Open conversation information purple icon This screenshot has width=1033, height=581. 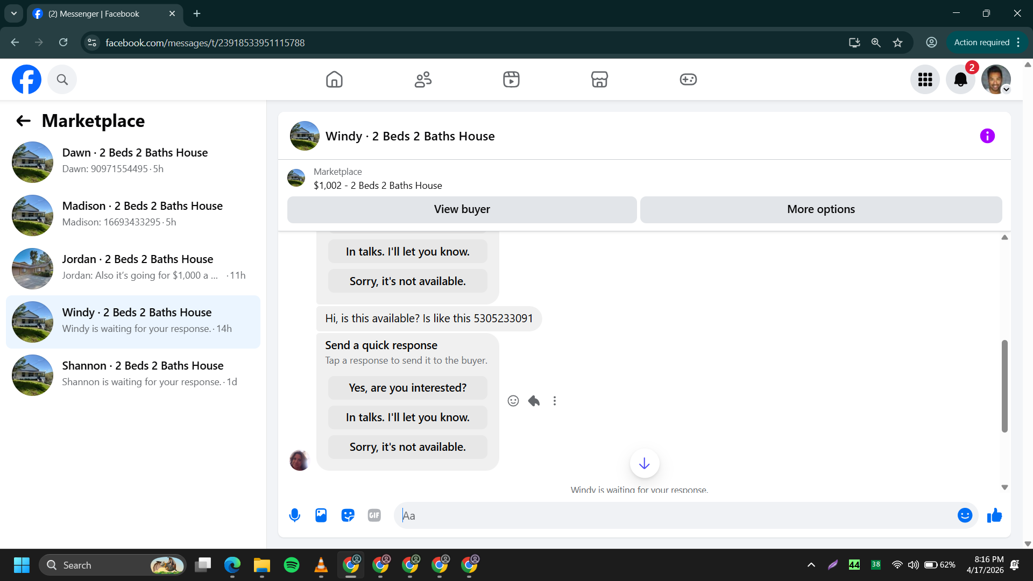(987, 136)
